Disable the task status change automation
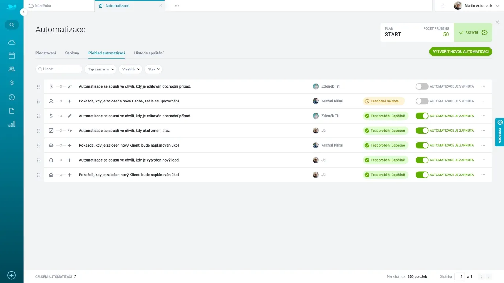 point(422,131)
